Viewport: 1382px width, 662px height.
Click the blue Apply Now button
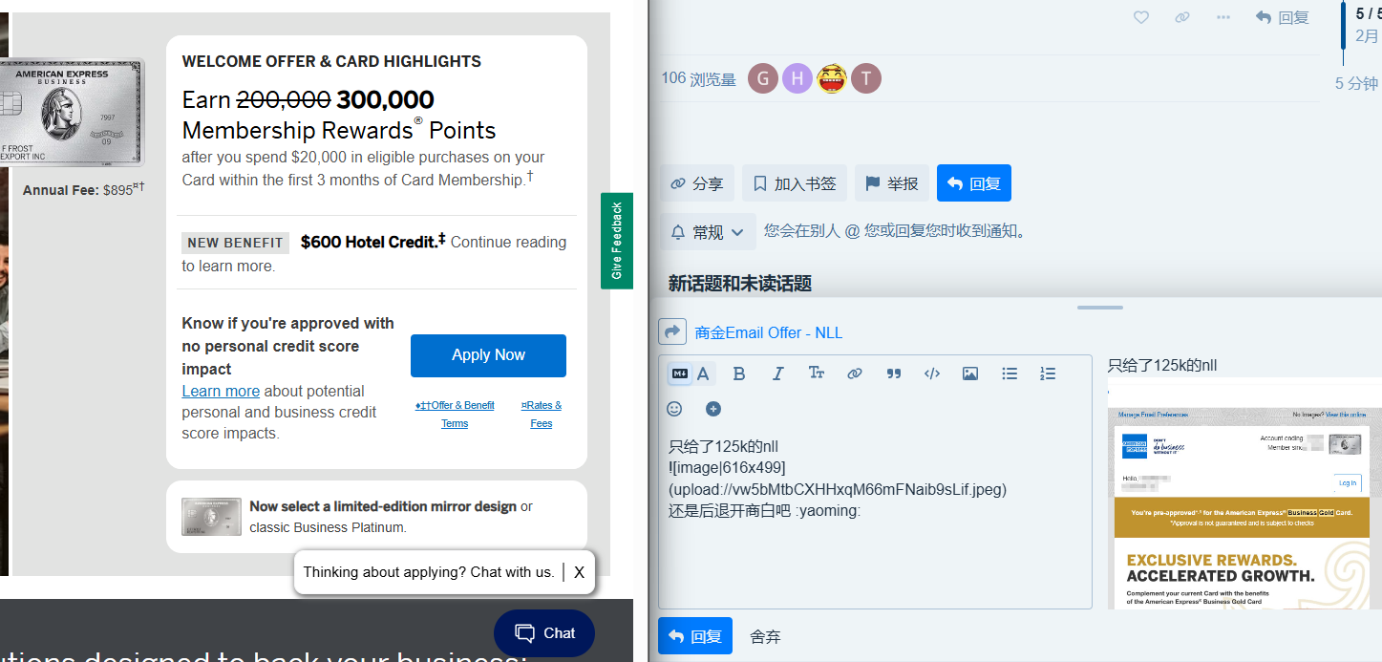[x=488, y=355]
